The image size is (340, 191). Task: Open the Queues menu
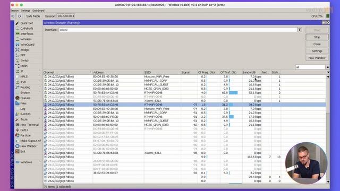25,98
